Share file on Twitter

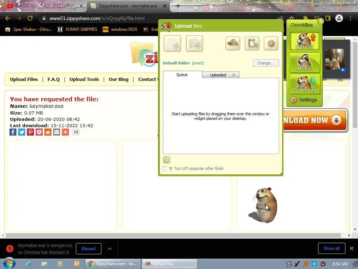[x=22, y=132]
